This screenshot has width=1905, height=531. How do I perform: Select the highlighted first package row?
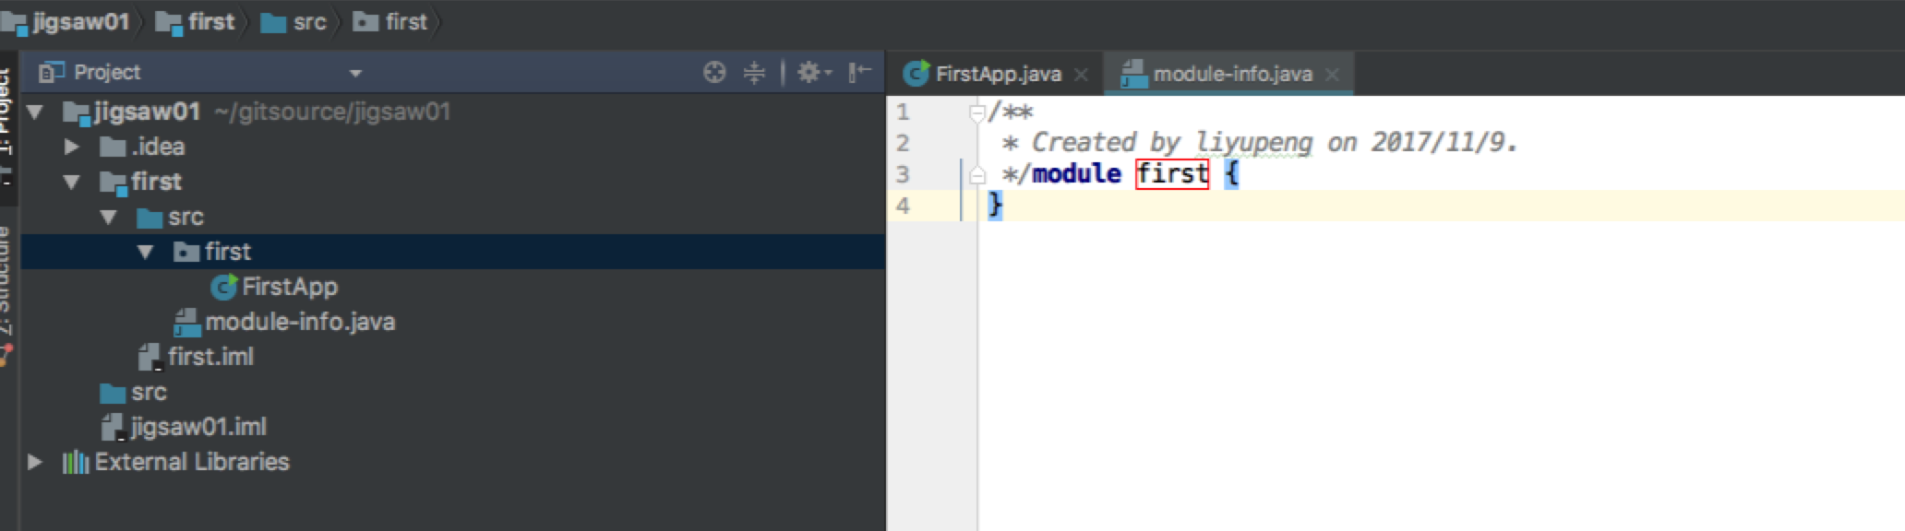[x=452, y=252]
